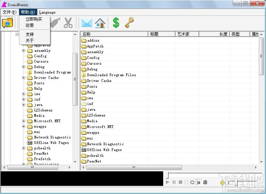Click the yellow speaker volume icon
Screen dimensions: 266x194
(x=223, y=183)
